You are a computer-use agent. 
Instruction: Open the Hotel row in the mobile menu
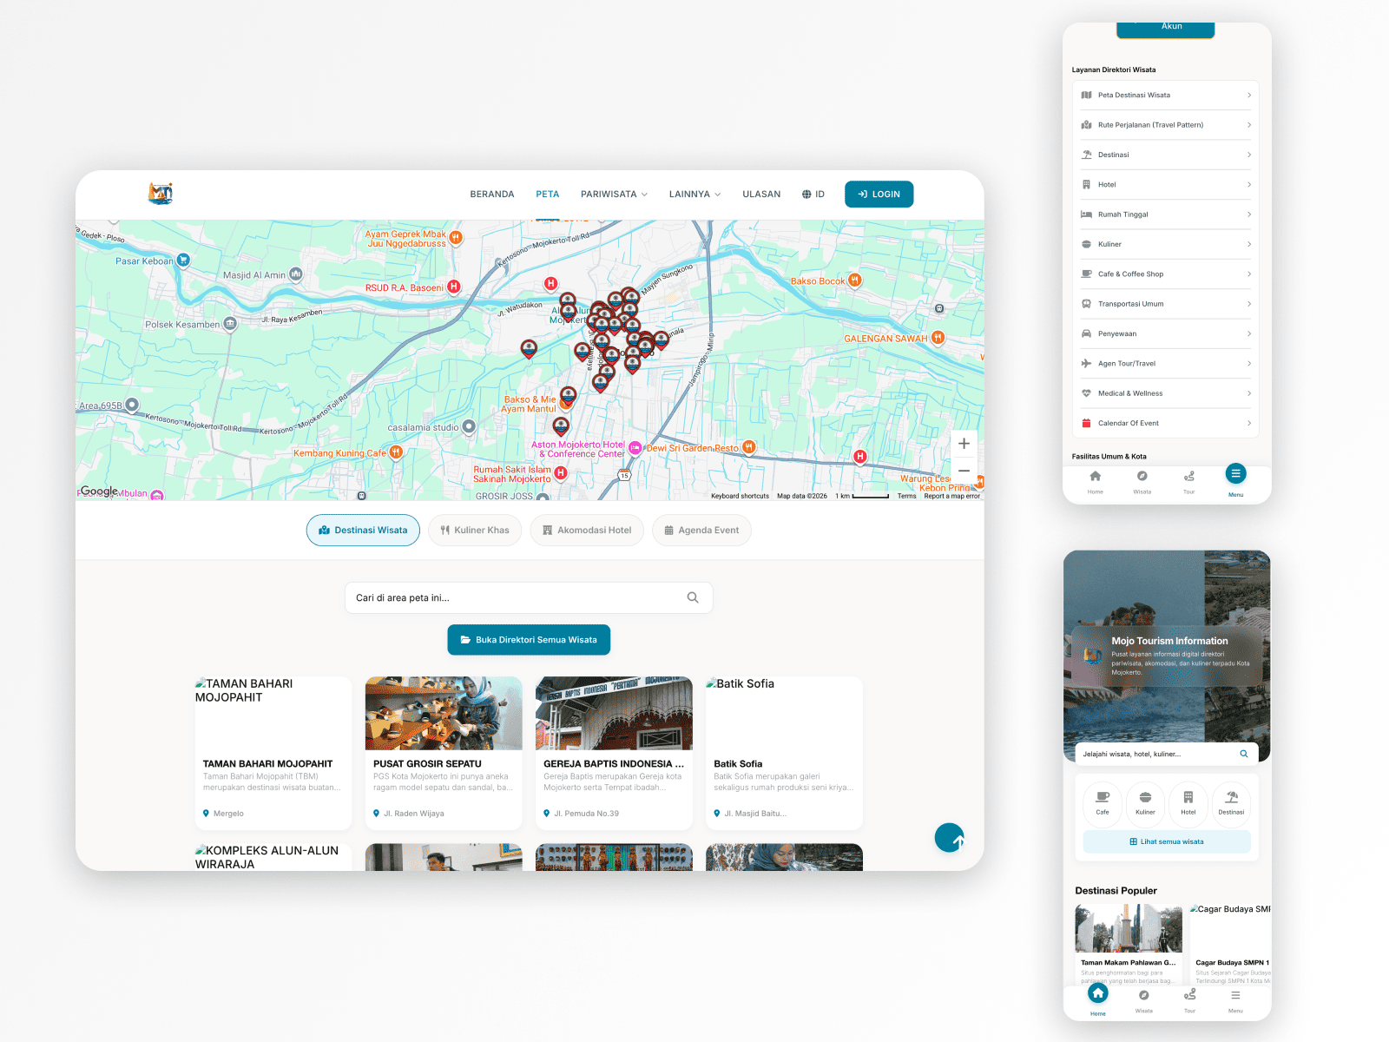point(1166,185)
